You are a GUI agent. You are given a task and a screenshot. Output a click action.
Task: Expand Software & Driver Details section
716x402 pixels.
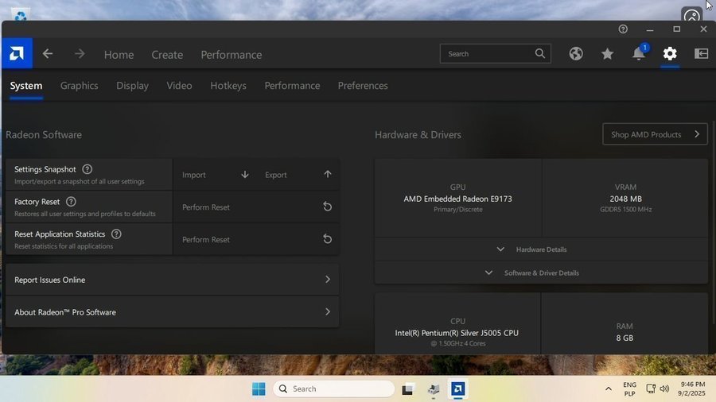(x=541, y=273)
